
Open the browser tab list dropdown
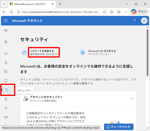(x=4, y=4)
